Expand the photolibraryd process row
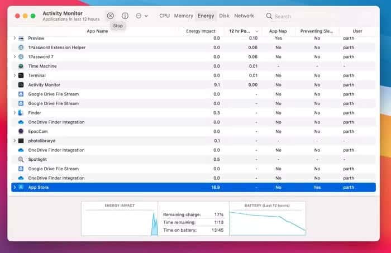This screenshot has height=253, width=391. (x=15, y=141)
